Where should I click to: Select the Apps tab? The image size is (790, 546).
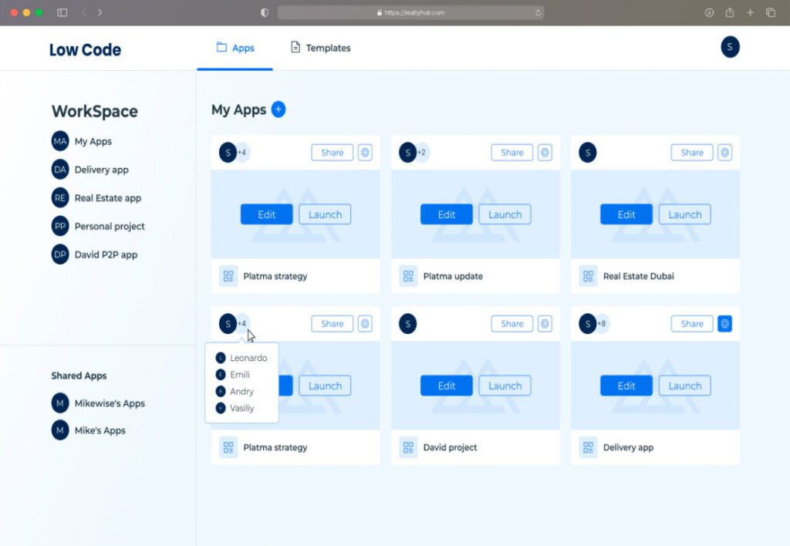pos(235,48)
